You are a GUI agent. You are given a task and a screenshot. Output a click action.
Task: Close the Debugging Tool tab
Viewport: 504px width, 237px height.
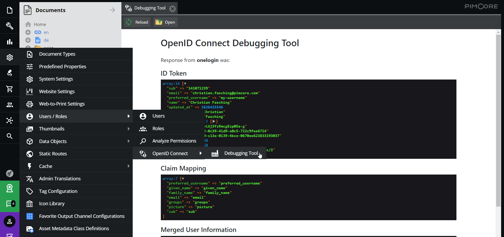(172, 9)
